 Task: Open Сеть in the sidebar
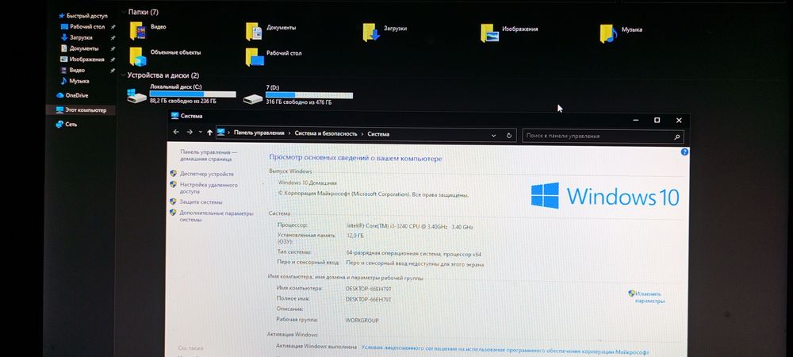[71, 124]
